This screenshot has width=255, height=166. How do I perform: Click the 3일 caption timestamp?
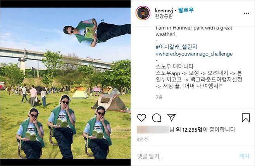tap(159, 97)
